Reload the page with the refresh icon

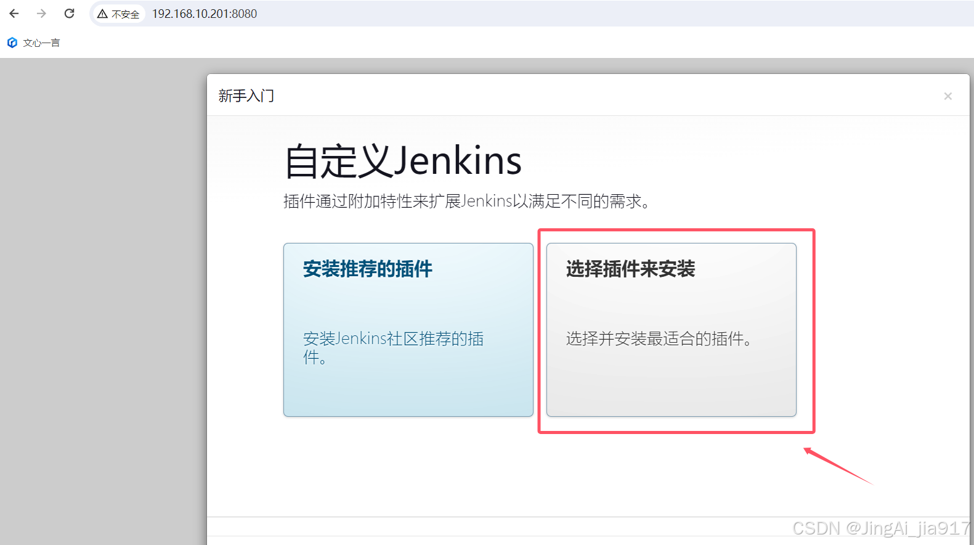[69, 14]
